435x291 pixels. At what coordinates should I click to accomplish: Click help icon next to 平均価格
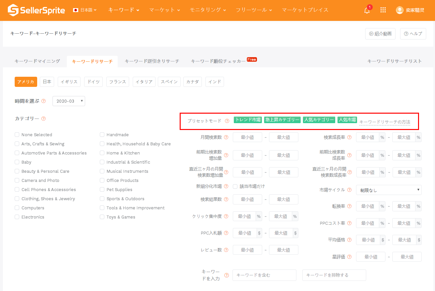pyautogui.click(x=349, y=240)
